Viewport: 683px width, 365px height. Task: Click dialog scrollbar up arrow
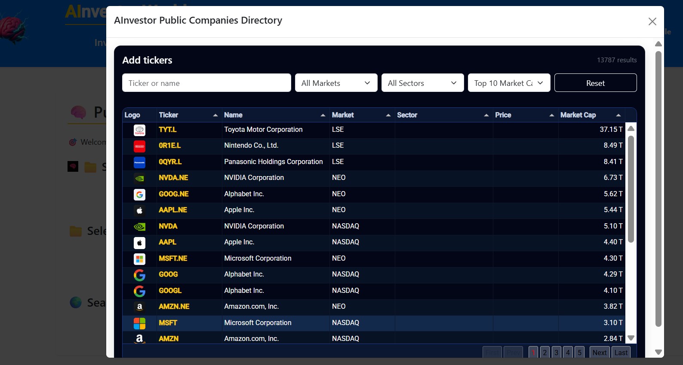[658, 44]
